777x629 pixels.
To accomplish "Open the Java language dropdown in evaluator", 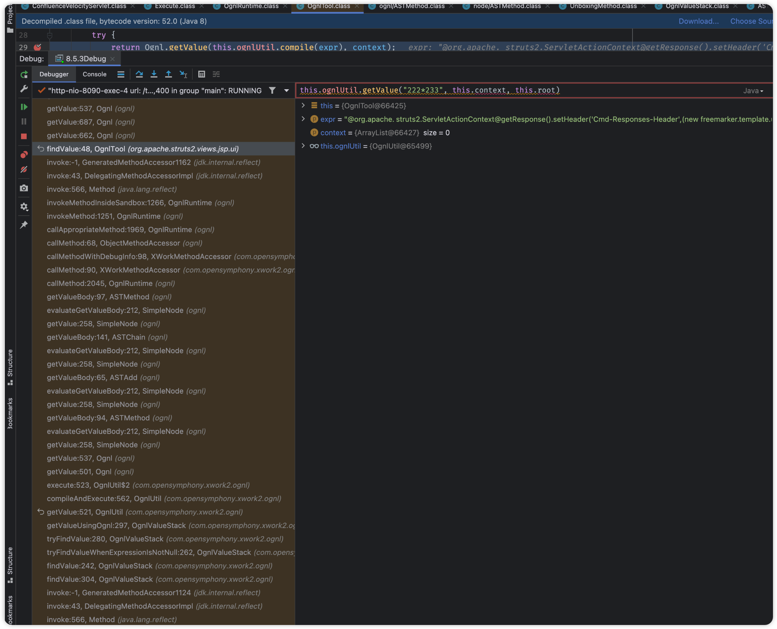I will pos(753,91).
